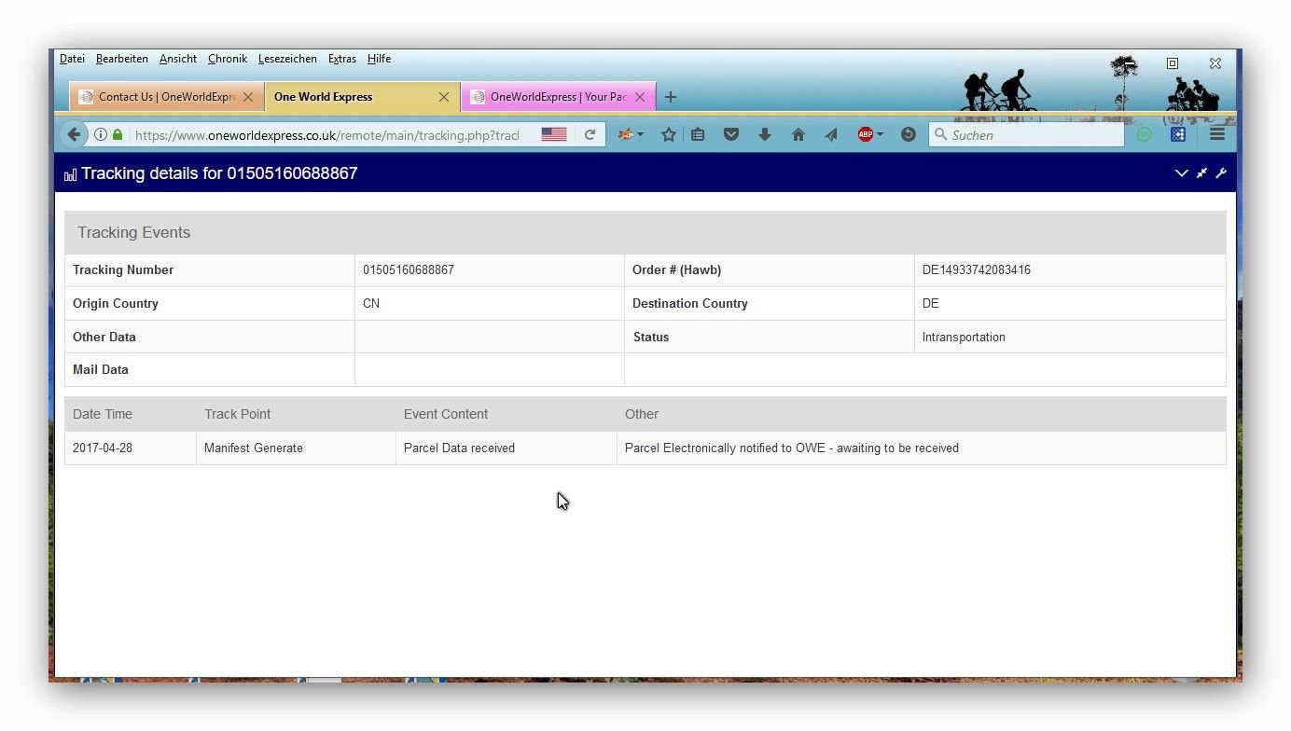Close the Contact Us tab

pyautogui.click(x=248, y=97)
